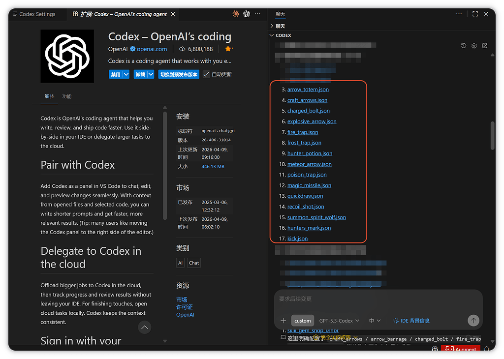Screen dimensions: 504x359
Task: Open arrow_totem.json file link
Action: pyautogui.click(x=308, y=90)
